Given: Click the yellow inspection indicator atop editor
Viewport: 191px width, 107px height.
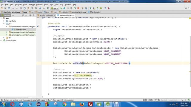Looking at the screenshot, I should 190,18.
